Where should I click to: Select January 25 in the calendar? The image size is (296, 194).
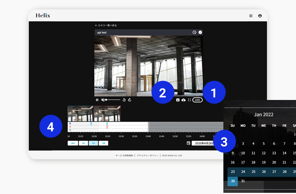click(x=253, y=172)
